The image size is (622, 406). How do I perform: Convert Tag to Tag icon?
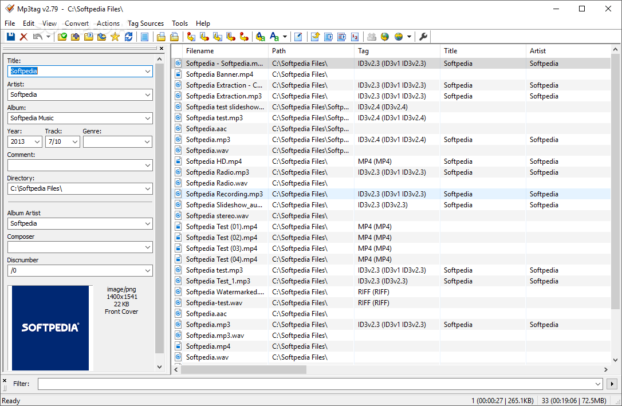(x=244, y=37)
